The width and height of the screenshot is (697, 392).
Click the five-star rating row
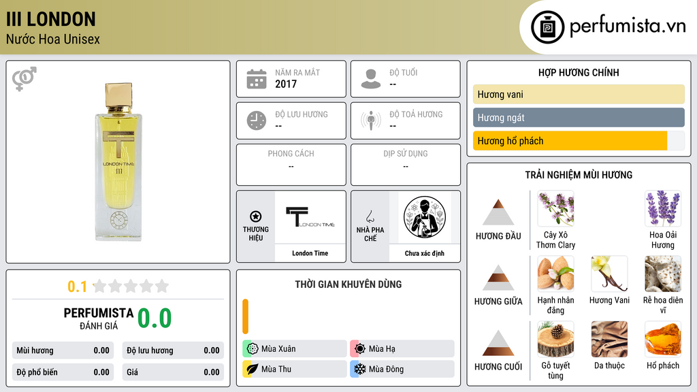pyautogui.click(x=131, y=286)
